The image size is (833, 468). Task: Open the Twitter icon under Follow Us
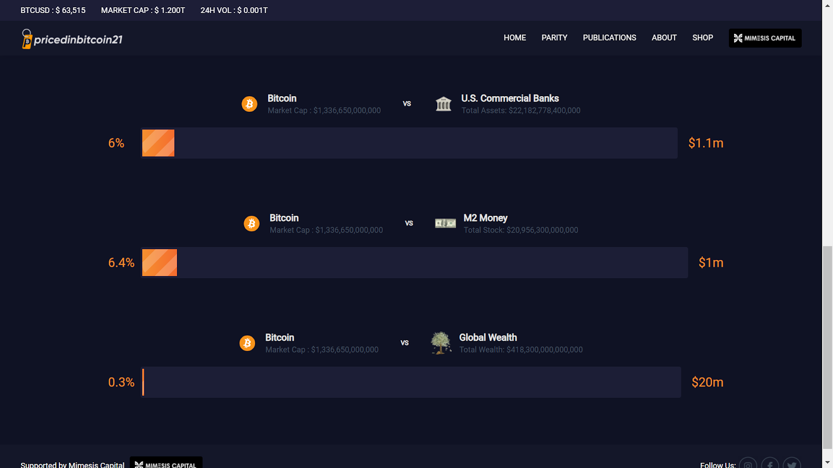(792, 465)
